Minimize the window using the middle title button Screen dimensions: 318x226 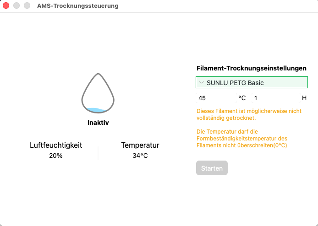click(16, 5)
